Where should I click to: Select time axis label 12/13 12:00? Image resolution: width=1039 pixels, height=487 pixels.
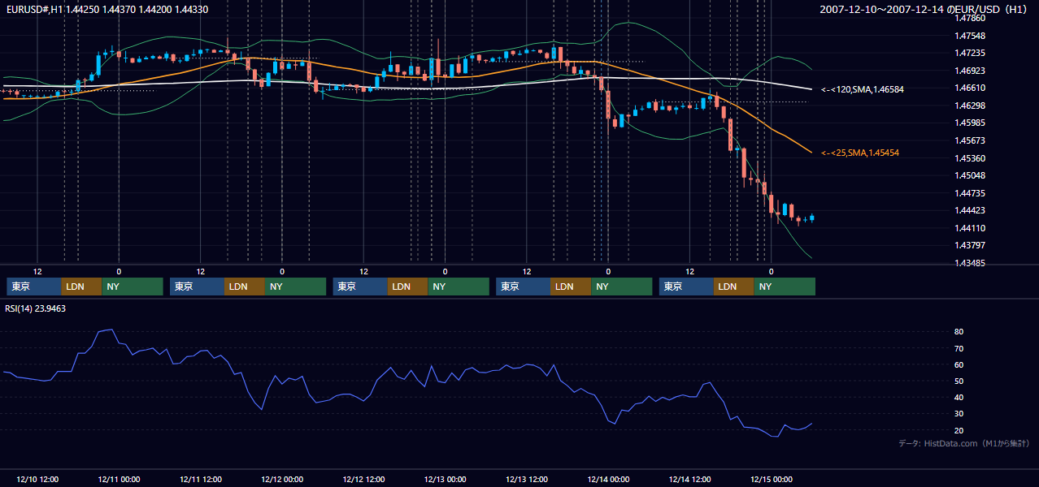[527, 479]
